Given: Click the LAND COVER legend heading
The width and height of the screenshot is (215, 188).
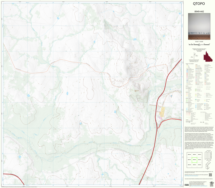Looking at the screenshot, I should click(x=188, y=98).
